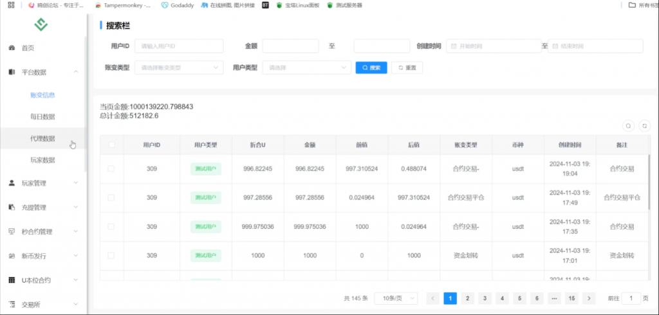Screen dimensions: 659x315
Task: Open the 嗨创论坛 bookmark
Action: [57, 5]
